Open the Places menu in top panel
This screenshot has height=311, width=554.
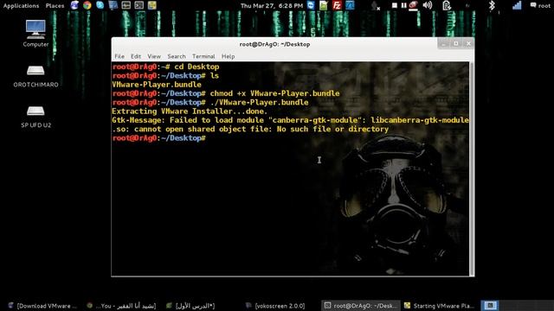click(x=55, y=6)
